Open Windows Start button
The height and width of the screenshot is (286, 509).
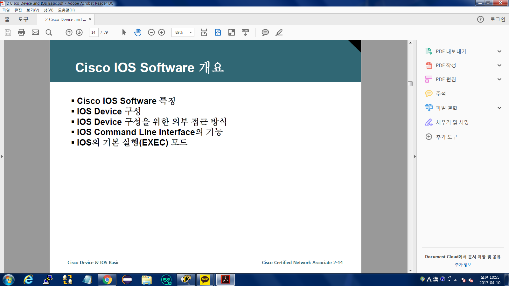[9, 280]
